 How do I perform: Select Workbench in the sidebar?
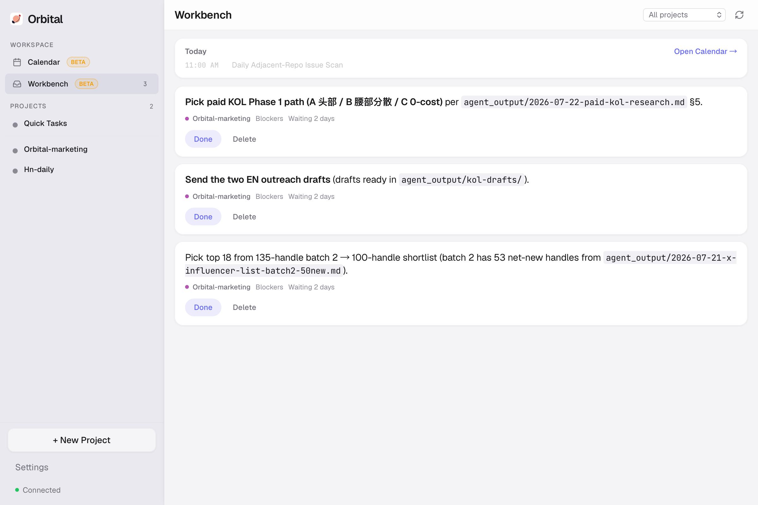pos(82,84)
